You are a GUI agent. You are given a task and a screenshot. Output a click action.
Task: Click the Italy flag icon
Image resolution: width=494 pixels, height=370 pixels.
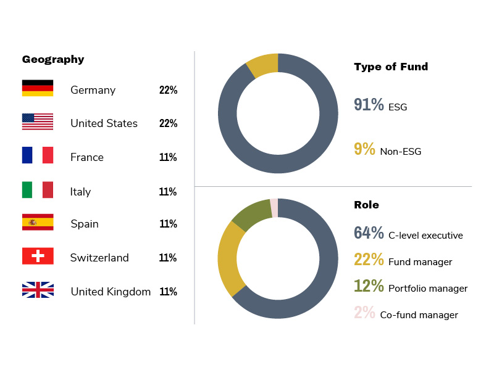[38, 189]
